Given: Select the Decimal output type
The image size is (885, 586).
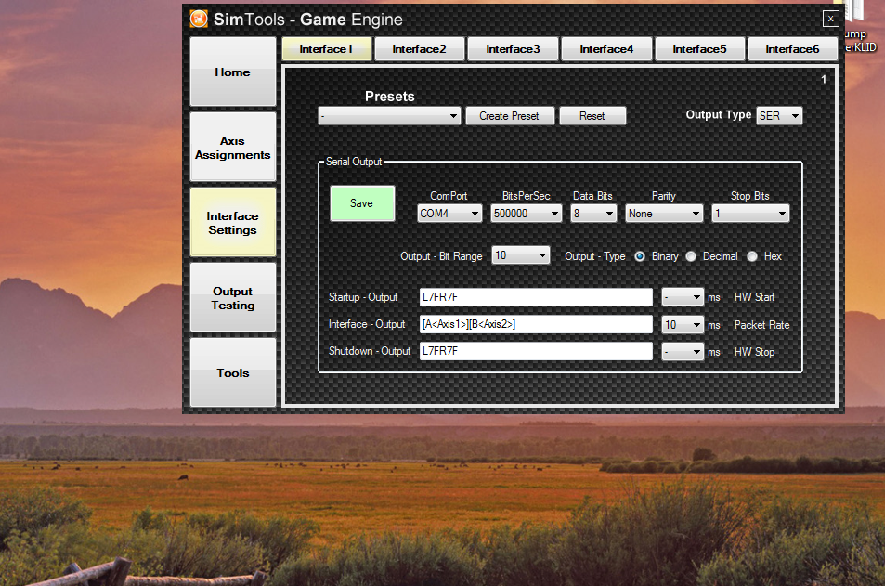Looking at the screenshot, I should pyautogui.click(x=691, y=256).
